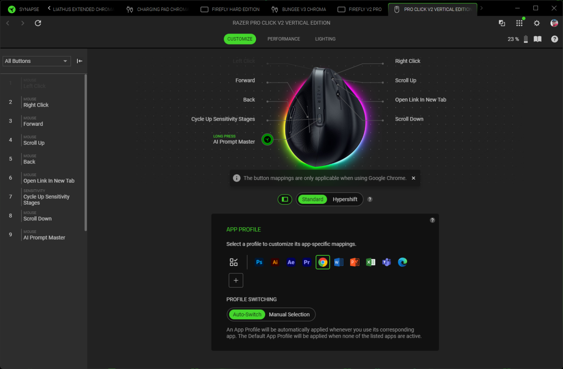
Task: Click Scroll Up mouse diagram label
Action: (405, 80)
